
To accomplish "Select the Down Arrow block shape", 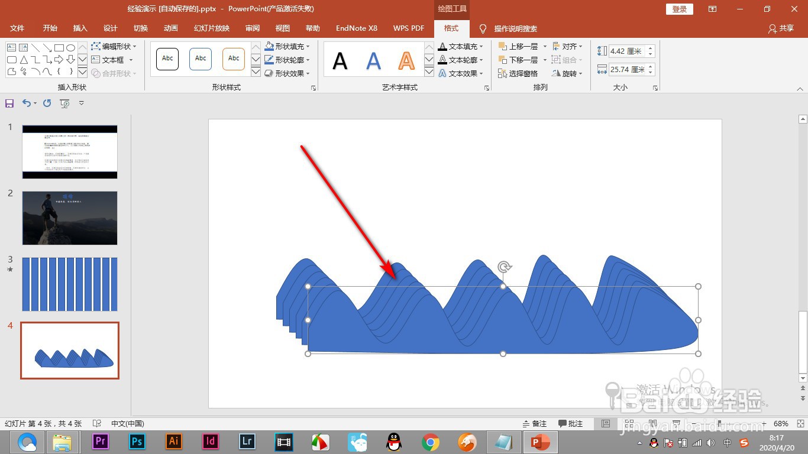I will 71,60.
